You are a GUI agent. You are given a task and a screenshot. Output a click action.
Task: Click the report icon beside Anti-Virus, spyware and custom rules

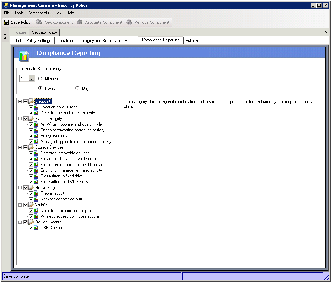tap(36, 124)
